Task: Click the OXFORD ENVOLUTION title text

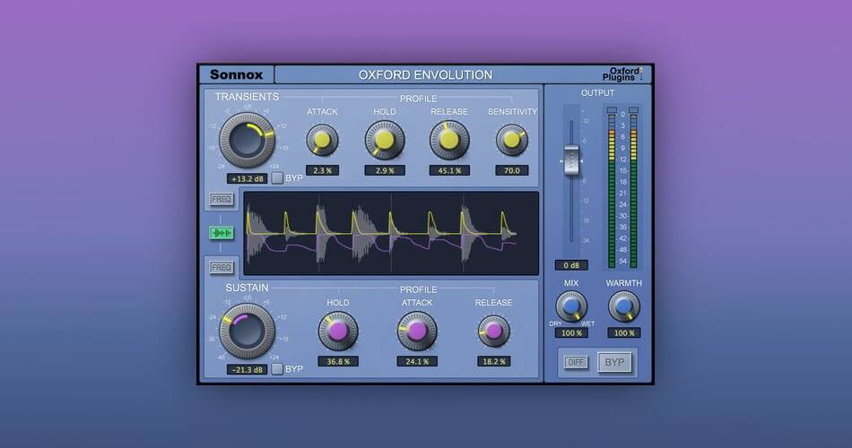Action: click(x=425, y=75)
